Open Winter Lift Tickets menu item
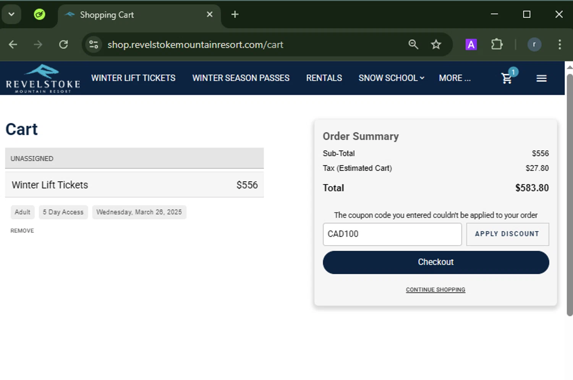573x380 pixels. click(x=133, y=78)
